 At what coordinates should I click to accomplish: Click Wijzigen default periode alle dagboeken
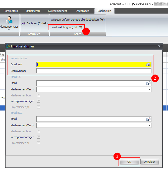[78, 19]
